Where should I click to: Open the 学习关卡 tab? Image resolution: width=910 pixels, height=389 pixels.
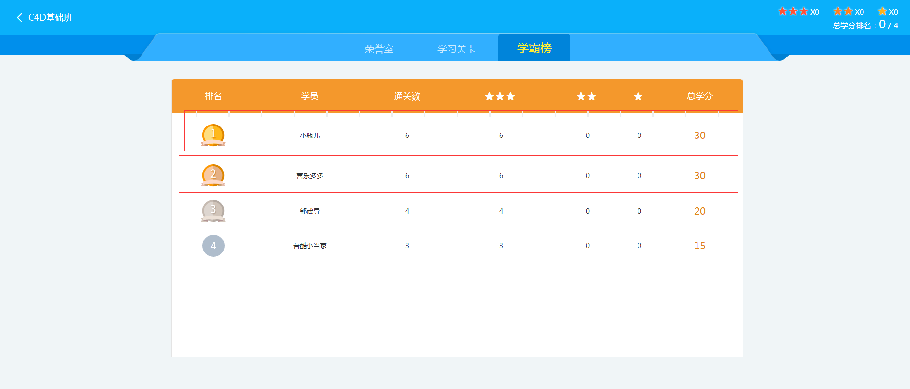(456, 49)
